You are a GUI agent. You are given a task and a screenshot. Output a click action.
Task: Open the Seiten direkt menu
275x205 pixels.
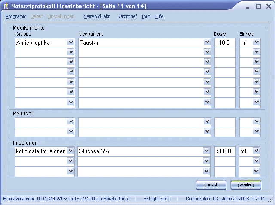(97, 16)
